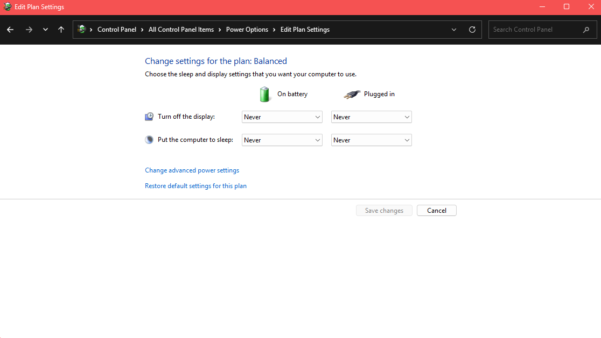
Task: Click the power plug icon
Action: (x=352, y=94)
